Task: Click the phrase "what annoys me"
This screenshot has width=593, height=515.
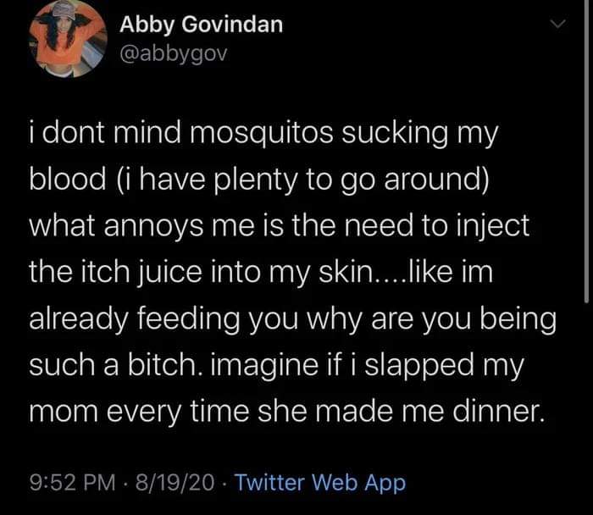Action: coord(127,227)
